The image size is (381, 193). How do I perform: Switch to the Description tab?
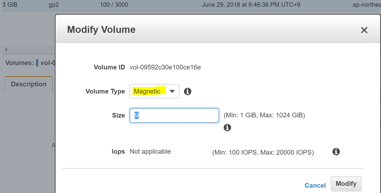(x=29, y=84)
